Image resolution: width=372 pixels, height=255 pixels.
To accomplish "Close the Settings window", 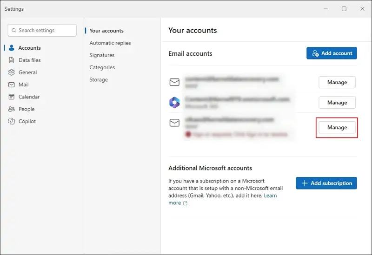I will (x=362, y=9).
